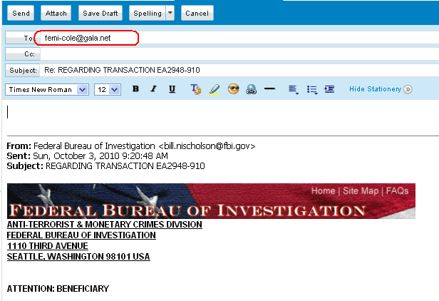Open the bulleted list options

[x=312, y=90]
